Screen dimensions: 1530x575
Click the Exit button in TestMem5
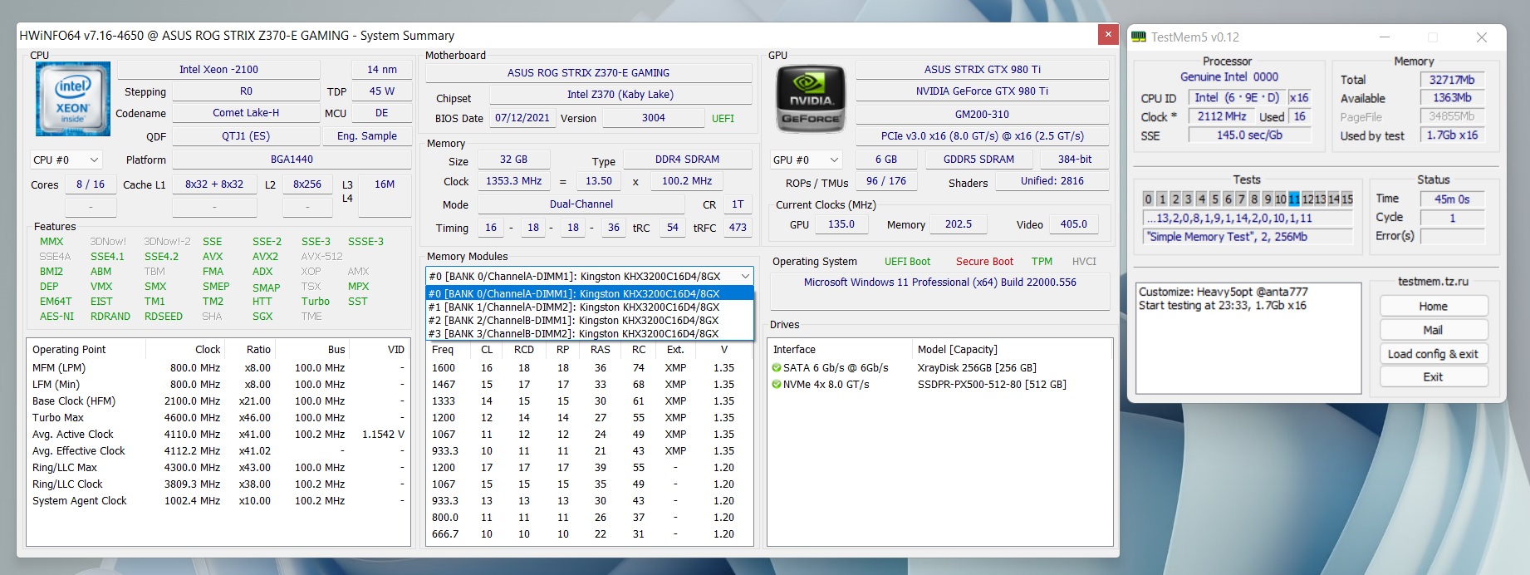click(x=1434, y=377)
